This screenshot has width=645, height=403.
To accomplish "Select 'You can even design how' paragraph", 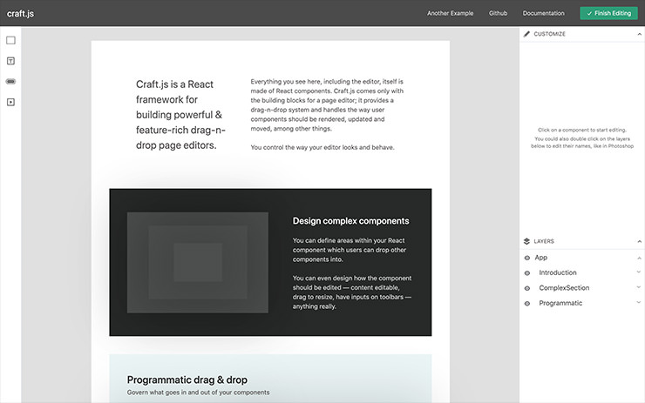I will click(352, 292).
